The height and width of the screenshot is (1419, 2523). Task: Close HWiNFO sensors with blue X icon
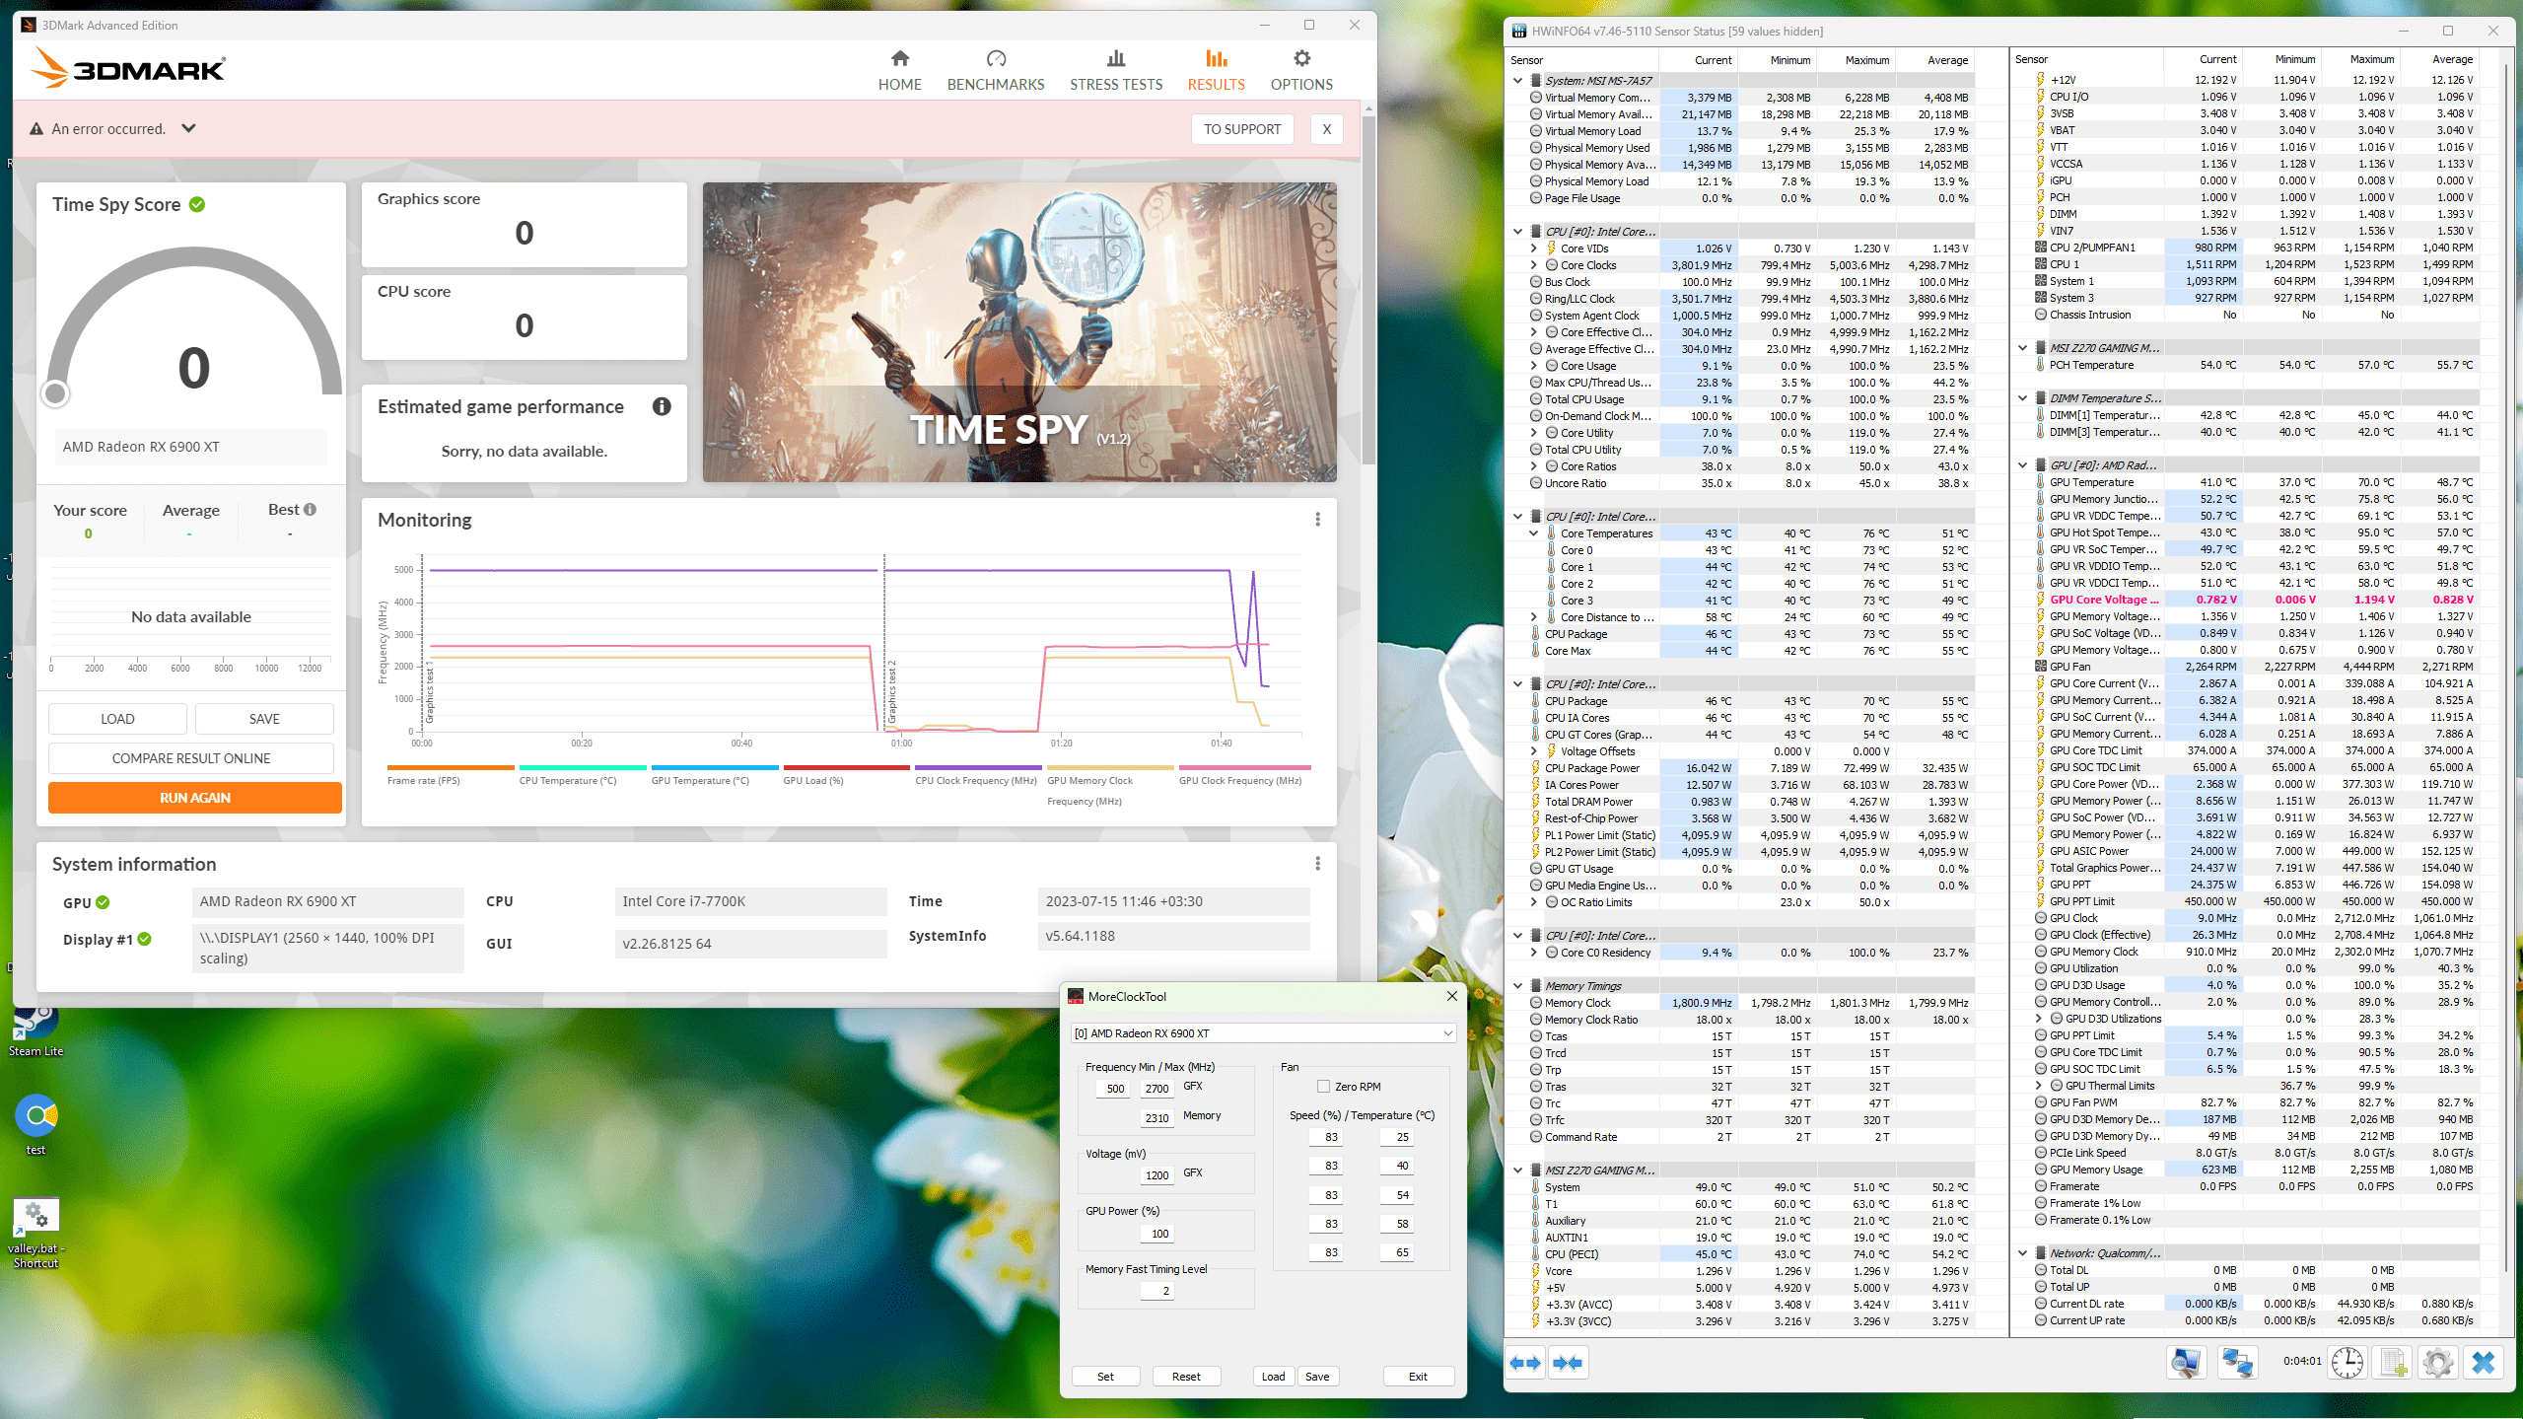(x=2484, y=1363)
